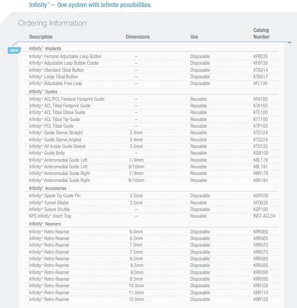Select ACL Tibial Footprint Guide description
This screenshot has height=308, width=297.
click(60, 106)
